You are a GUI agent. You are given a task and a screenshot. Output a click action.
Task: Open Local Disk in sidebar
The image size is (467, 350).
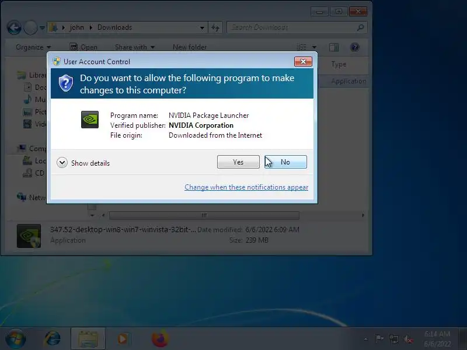[x=35, y=161]
